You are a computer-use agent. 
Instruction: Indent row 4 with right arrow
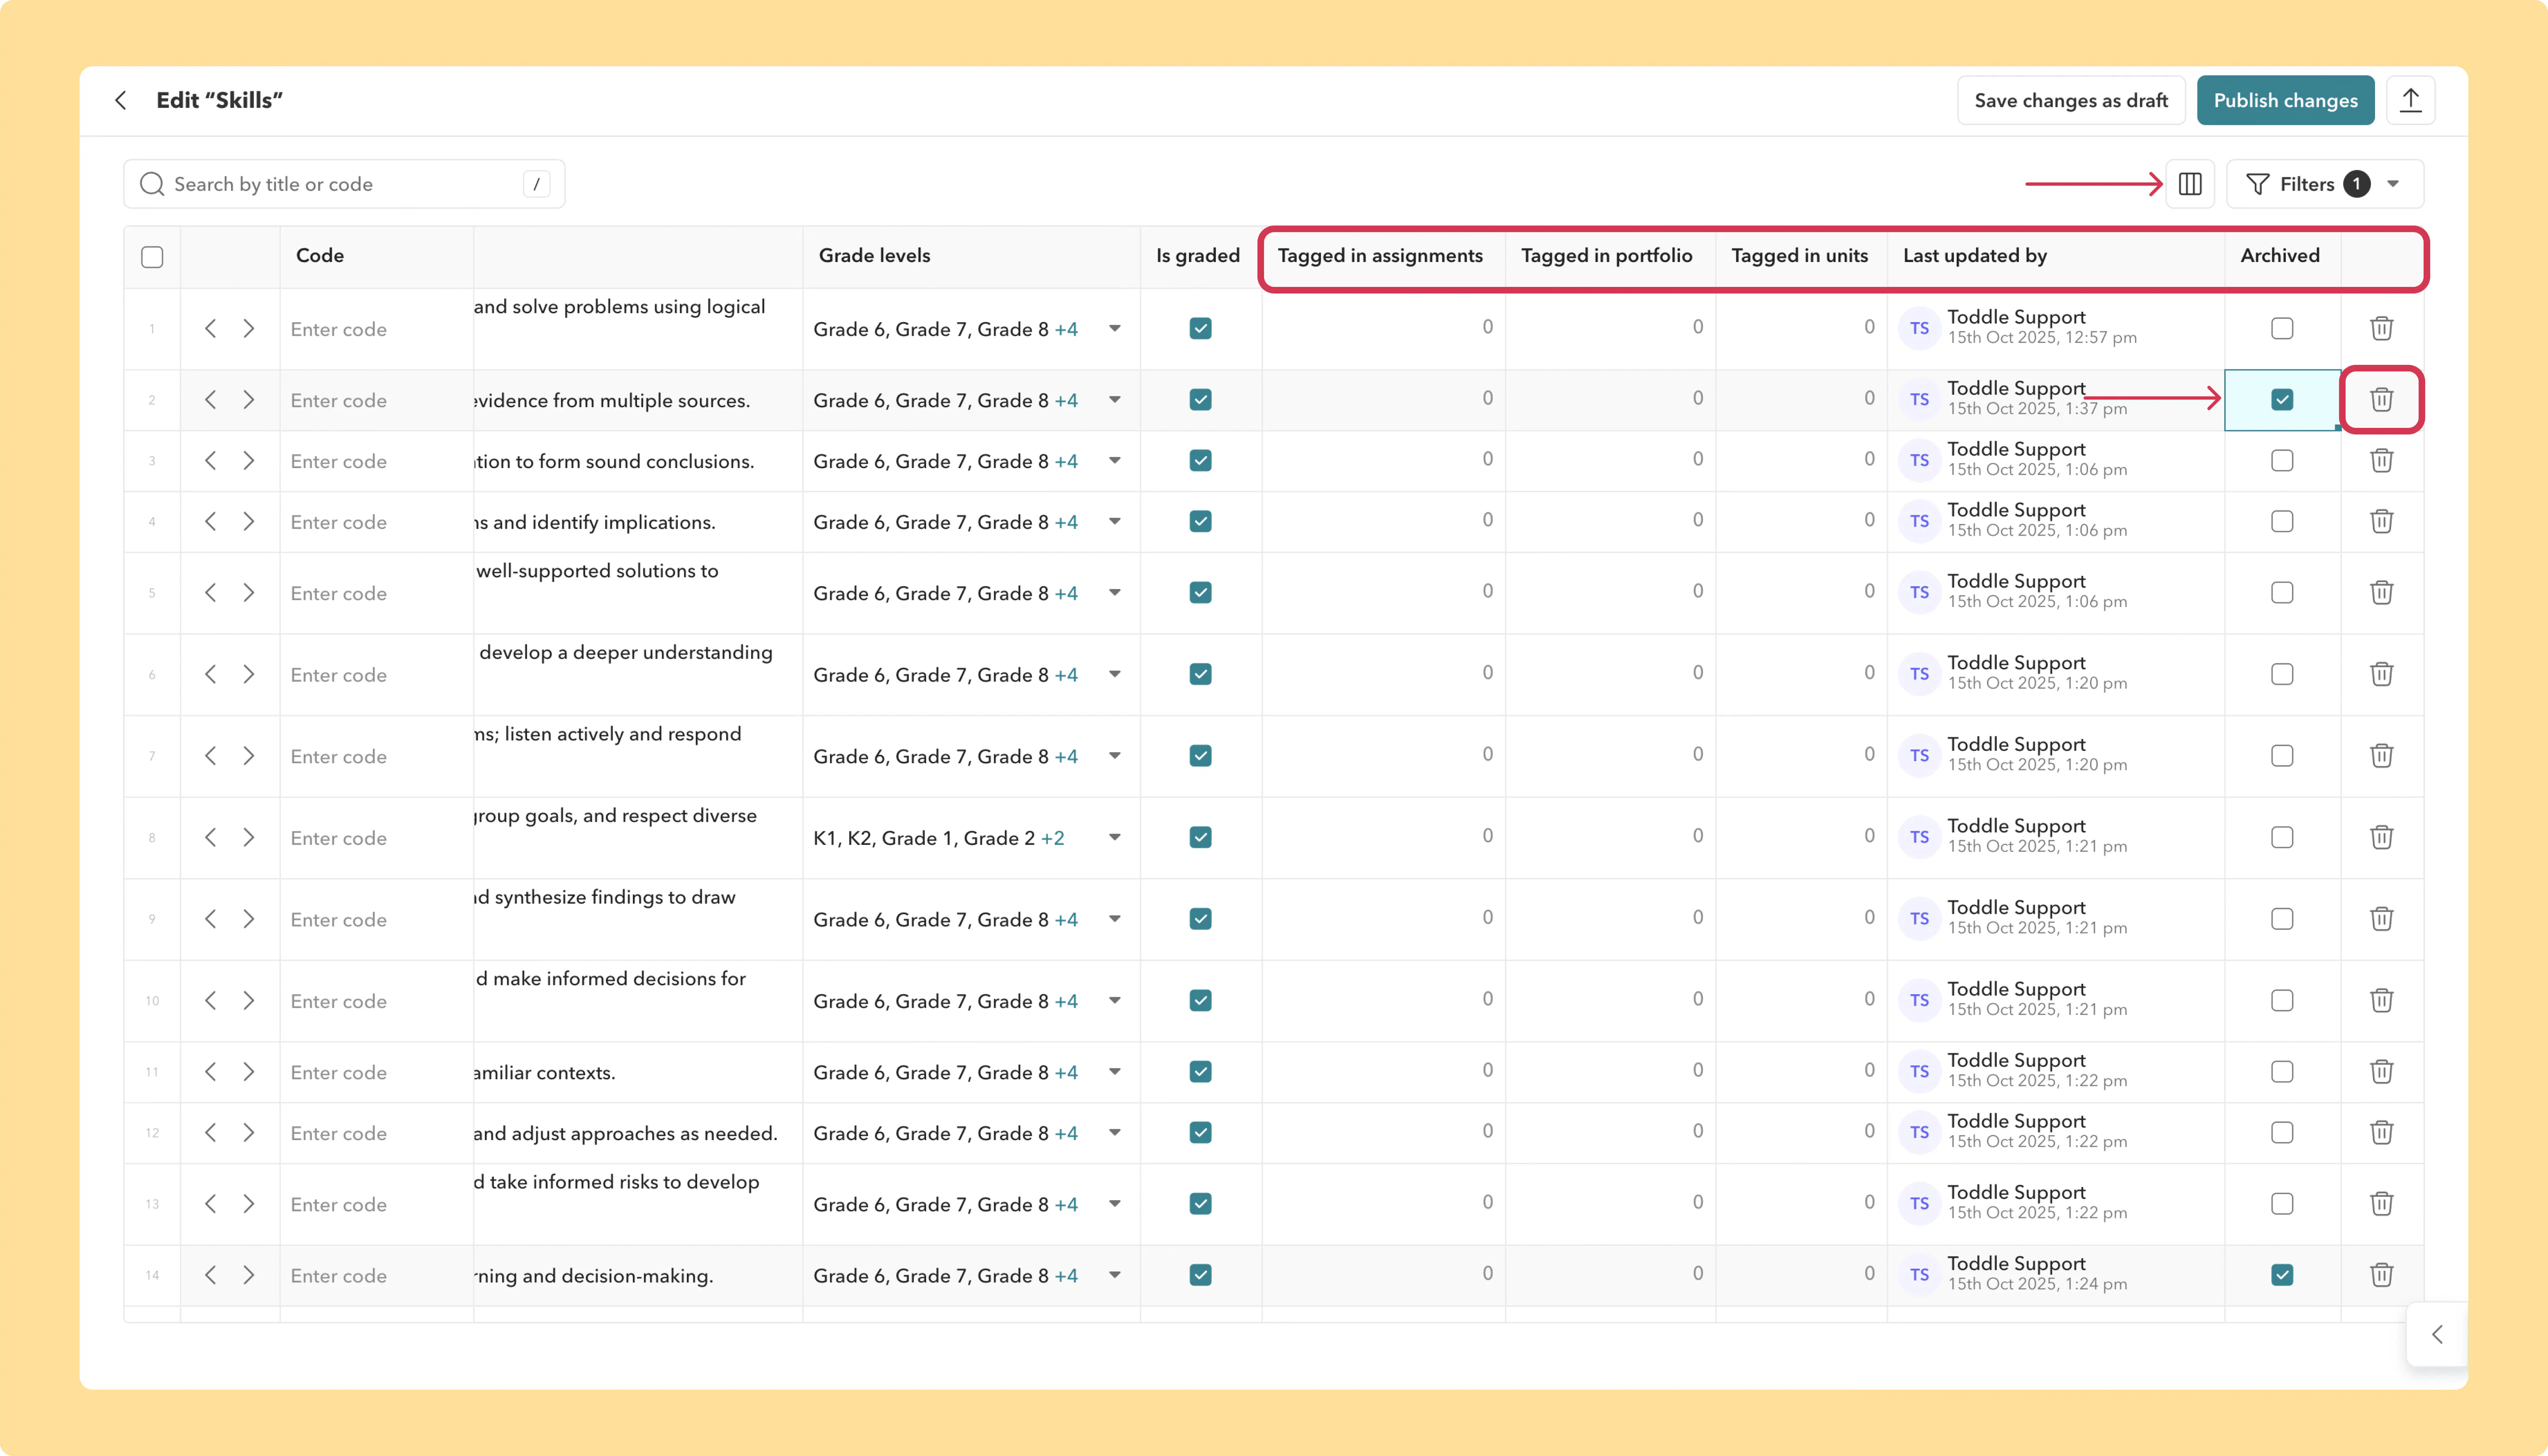point(249,521)
